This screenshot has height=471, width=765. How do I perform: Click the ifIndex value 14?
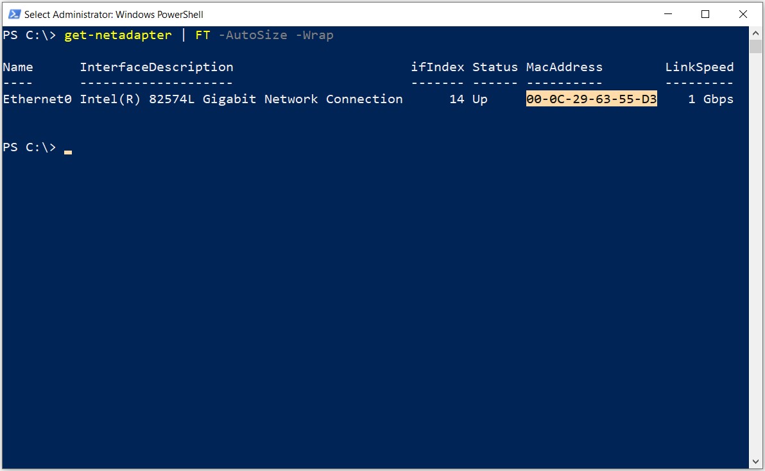pyautogui.click(x=457, y=99)
